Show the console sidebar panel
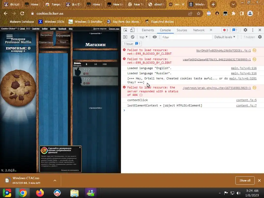This screenshot has width=264, height=198. [125, 37]
